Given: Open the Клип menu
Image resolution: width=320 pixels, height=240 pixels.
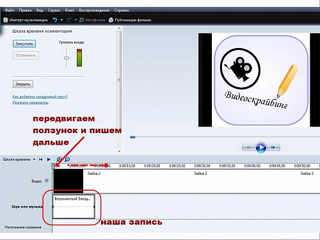Looking at the screenshot, I should [x=70, y=10].
